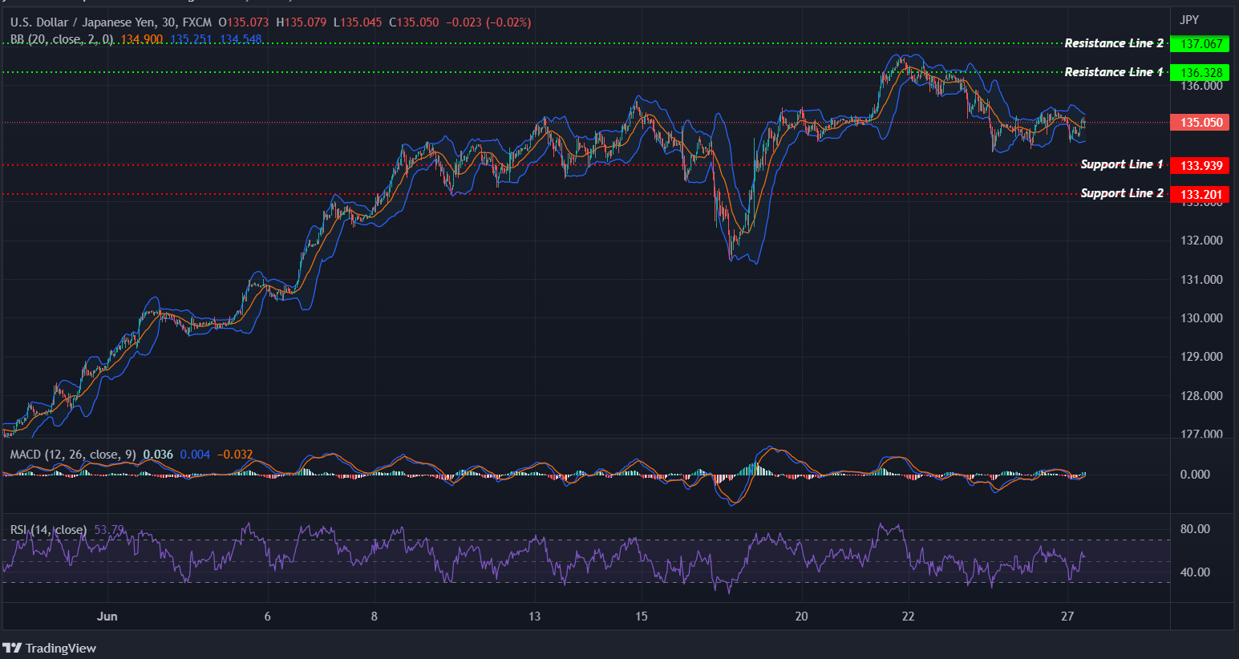
Task: Click the 22 date label on the time axis
Action: click(907, 617)
